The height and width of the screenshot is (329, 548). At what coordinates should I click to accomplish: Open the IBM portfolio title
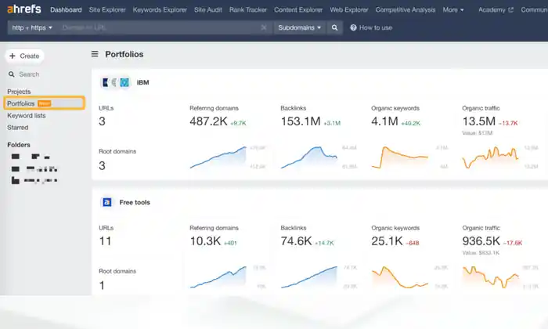pos(143,82)
